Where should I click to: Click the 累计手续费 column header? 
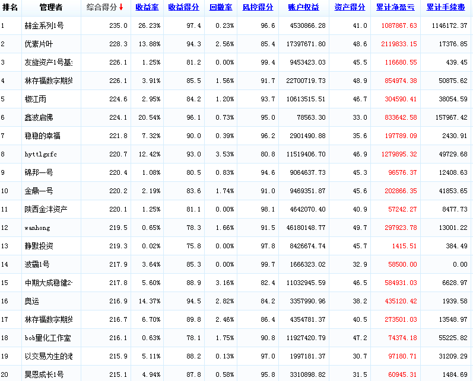pos(446,8)
